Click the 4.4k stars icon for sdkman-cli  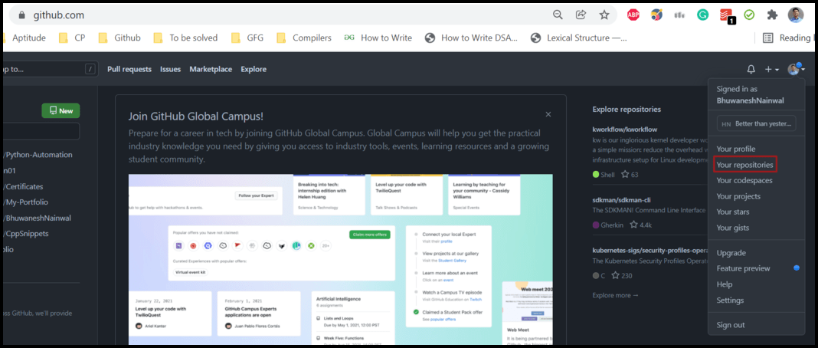[641, 225]
